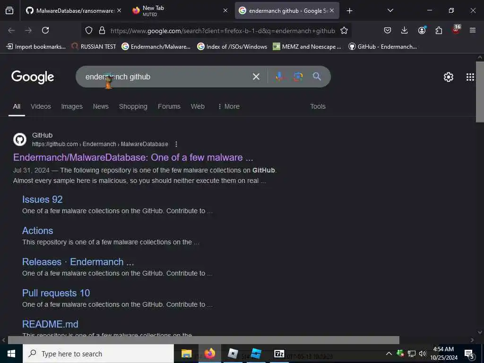
Task: Open Index of /ISOs/Windows bookmark
Action: 232,47
